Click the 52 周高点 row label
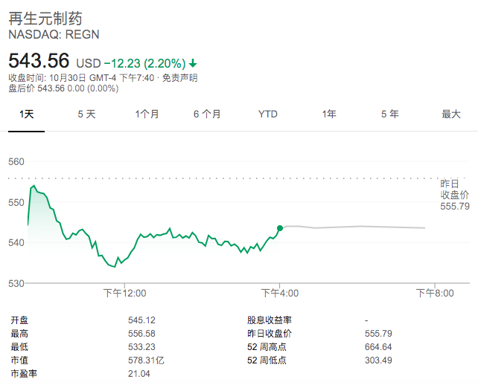This screenshot has width=478, height=385. click(267, 347)
